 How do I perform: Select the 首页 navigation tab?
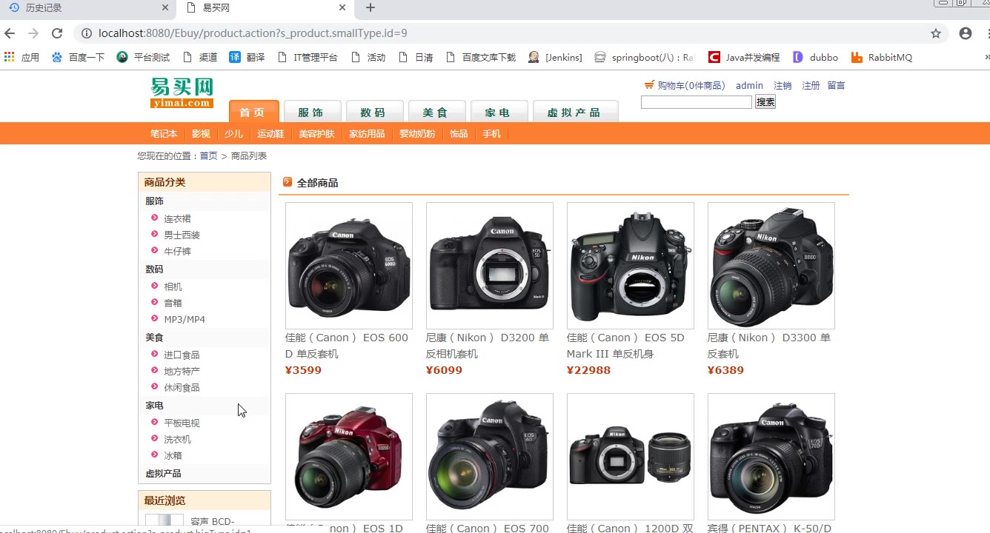(x=253, y=111)
